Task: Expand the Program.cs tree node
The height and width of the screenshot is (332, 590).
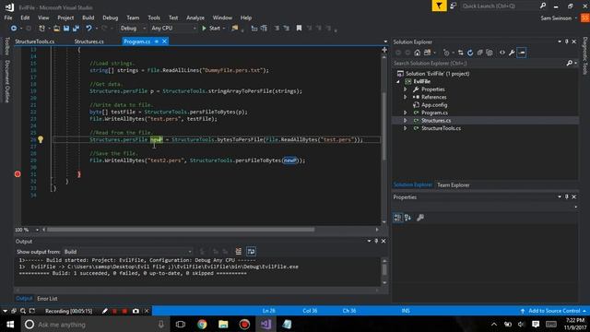Action: click(406, 113)
